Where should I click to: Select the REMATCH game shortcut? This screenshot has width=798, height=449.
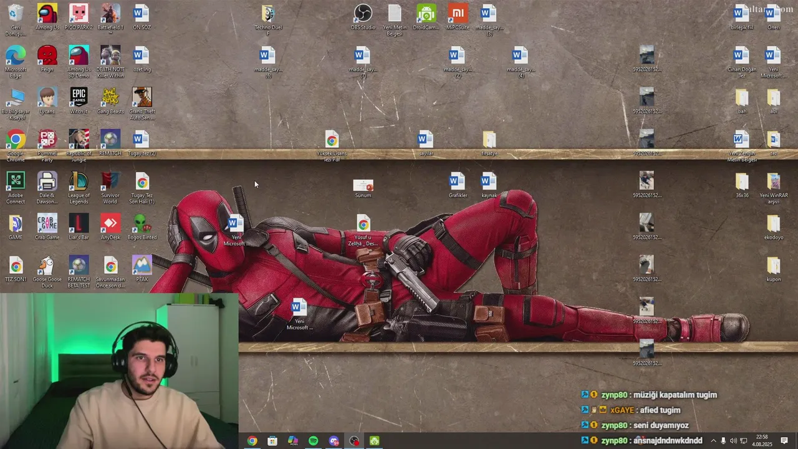110,143
